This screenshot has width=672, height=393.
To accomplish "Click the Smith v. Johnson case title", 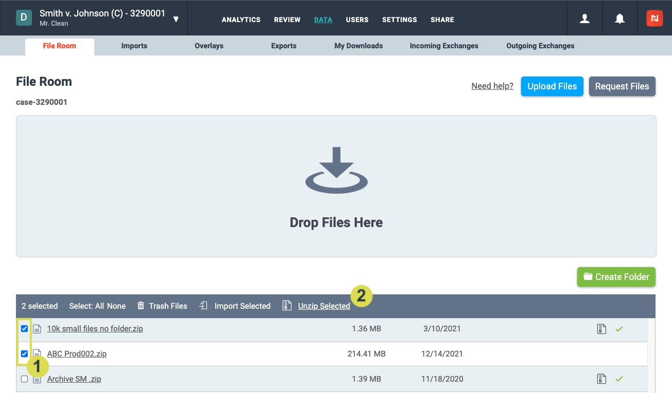I will point(102,14).
